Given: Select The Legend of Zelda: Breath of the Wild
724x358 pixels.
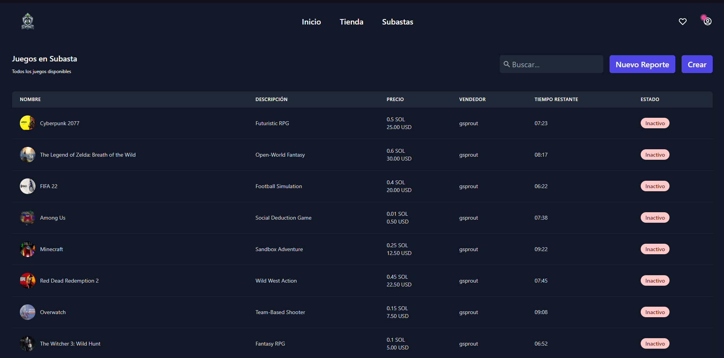Looking at the screenshot, I should click(x=88, y=155).
